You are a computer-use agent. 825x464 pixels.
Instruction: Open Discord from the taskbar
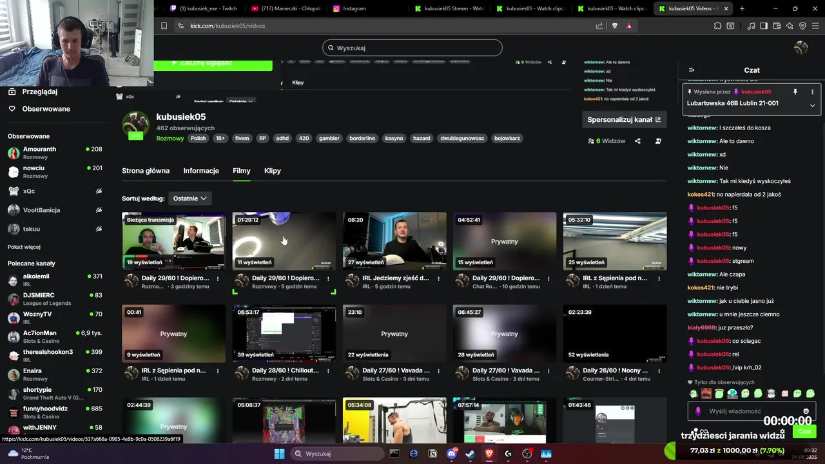click(452, 454)
